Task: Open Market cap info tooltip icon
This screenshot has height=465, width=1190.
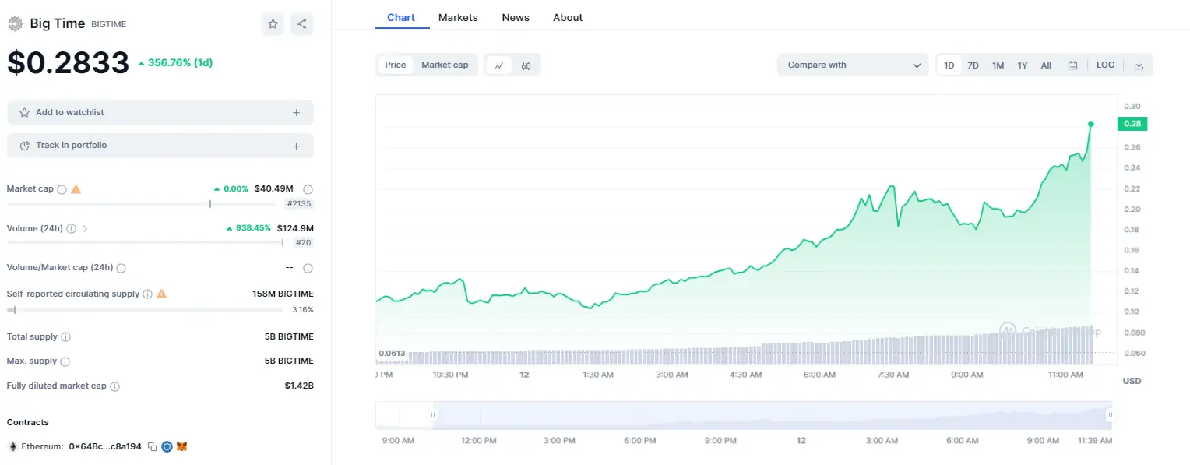Action: [x=62, y=189]
